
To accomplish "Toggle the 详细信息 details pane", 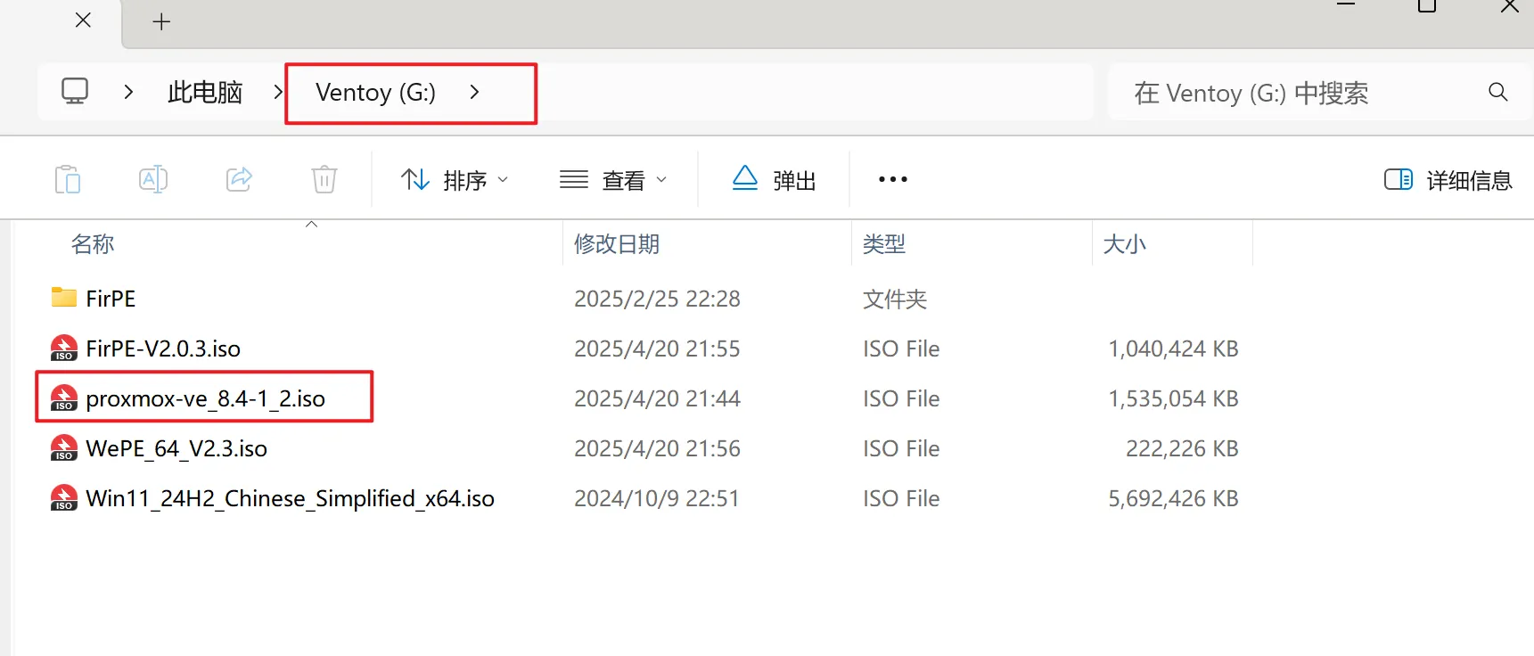I will (x=1448, y=179).
